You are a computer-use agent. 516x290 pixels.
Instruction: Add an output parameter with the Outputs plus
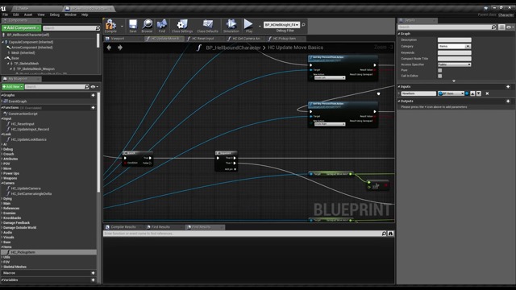[x=508, y=101]
